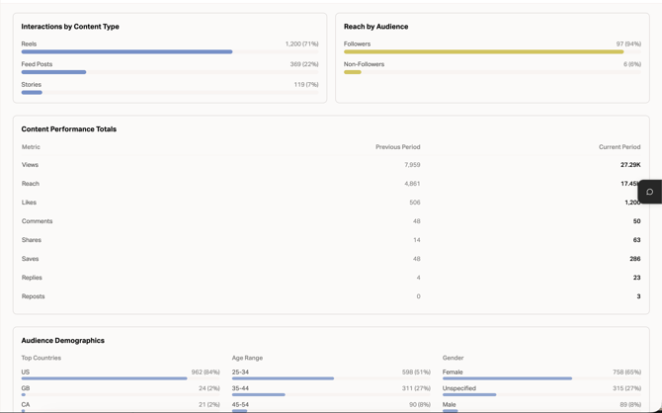Click the Female value 758 (65%)
662x413 pixels.
coord(627,372)
